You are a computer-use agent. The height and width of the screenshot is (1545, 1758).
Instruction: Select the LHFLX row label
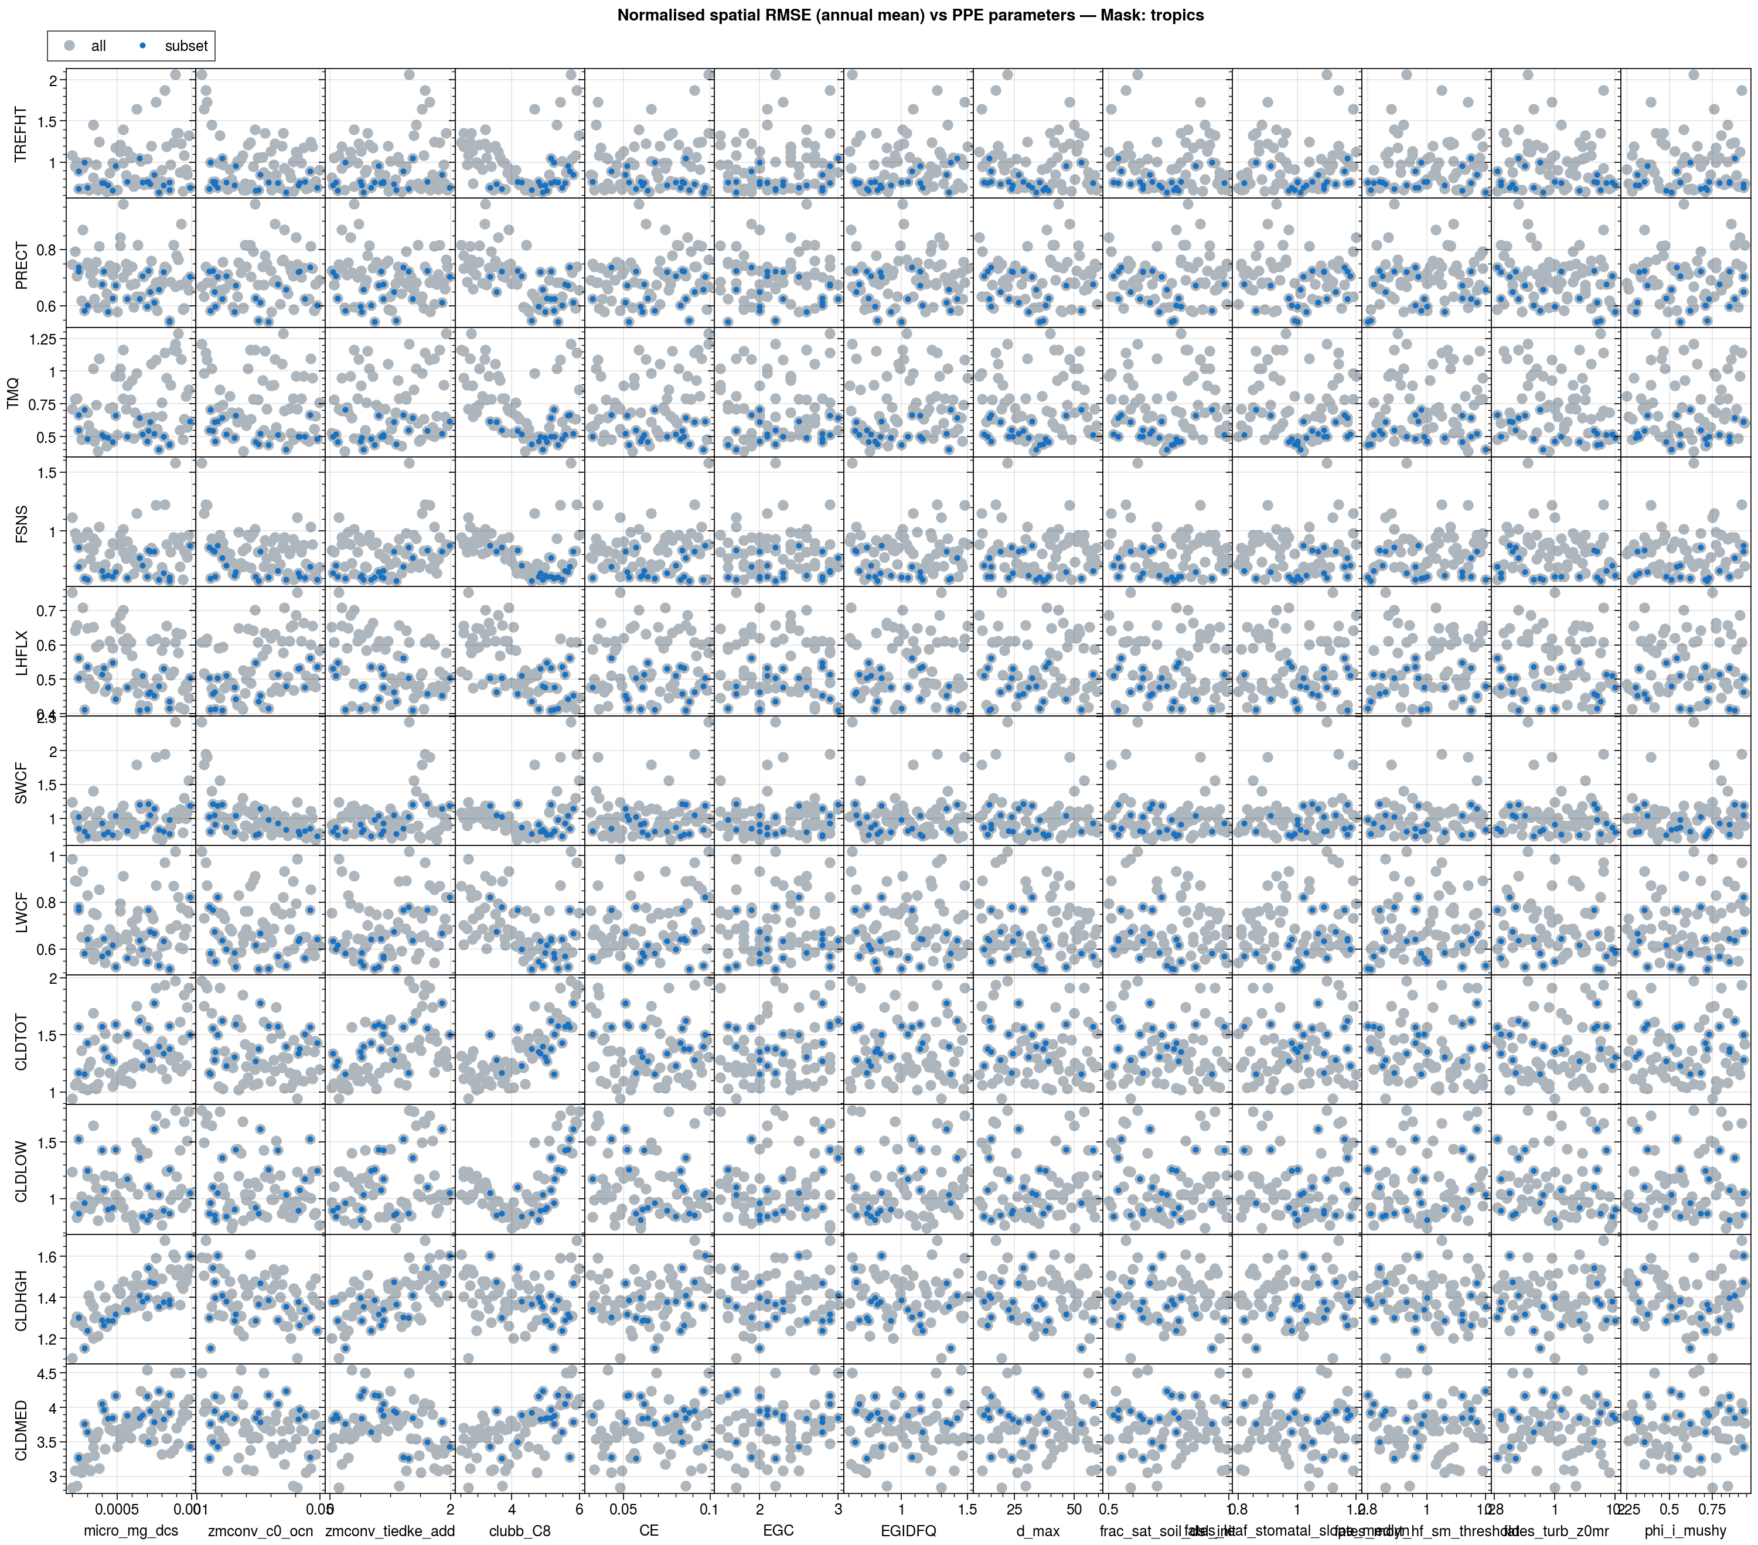coord(22,653)
